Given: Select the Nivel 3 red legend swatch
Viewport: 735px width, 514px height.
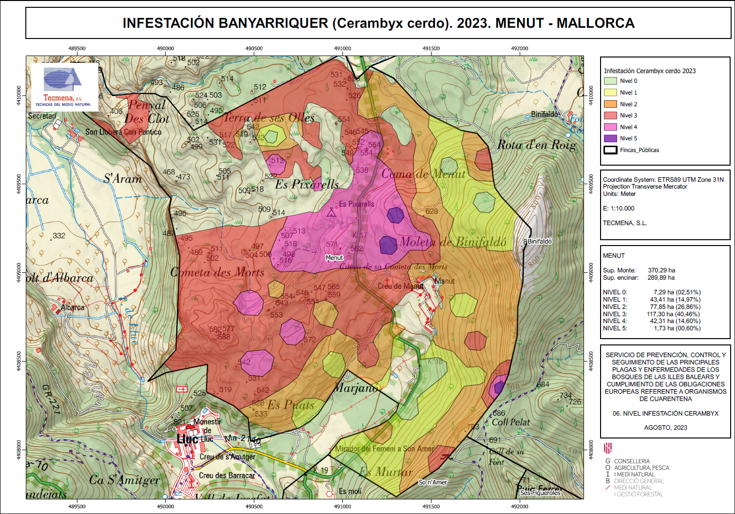Looking at the screenshot, I should 610,115.
